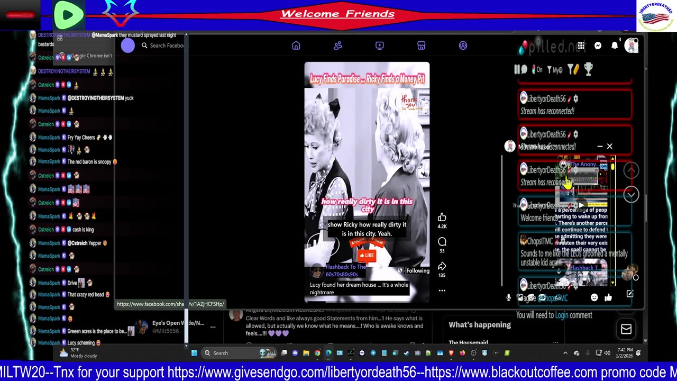Show hidden system tray icons chevron
The height and width of the screenshot is (381, 677).
565,353
